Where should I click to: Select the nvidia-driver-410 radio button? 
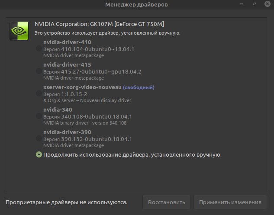coord(39,48)
